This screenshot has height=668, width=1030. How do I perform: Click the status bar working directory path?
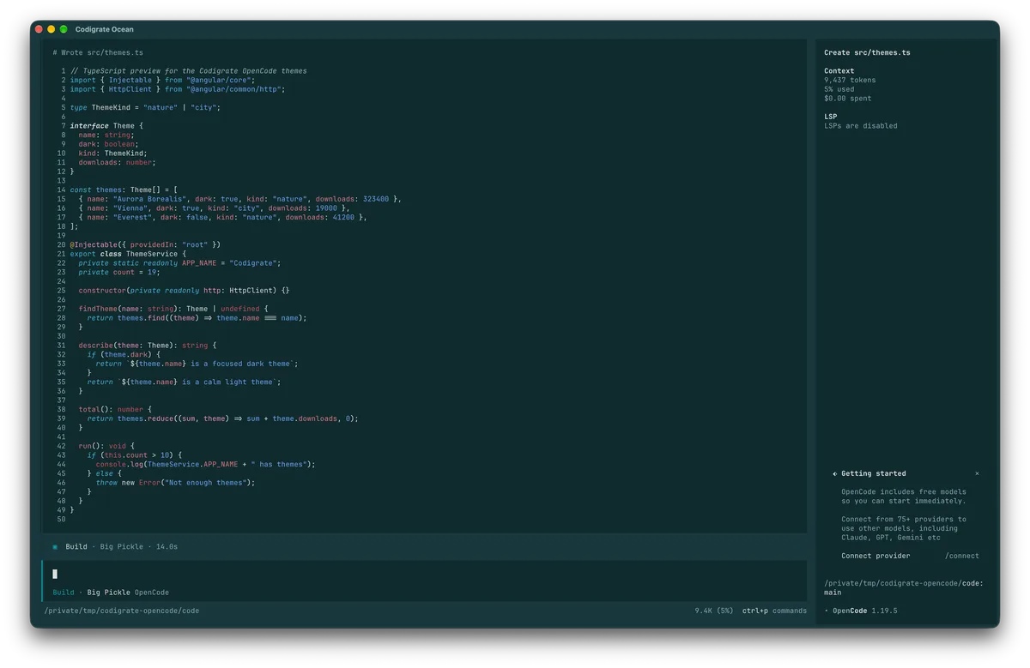tap(122, 611)
